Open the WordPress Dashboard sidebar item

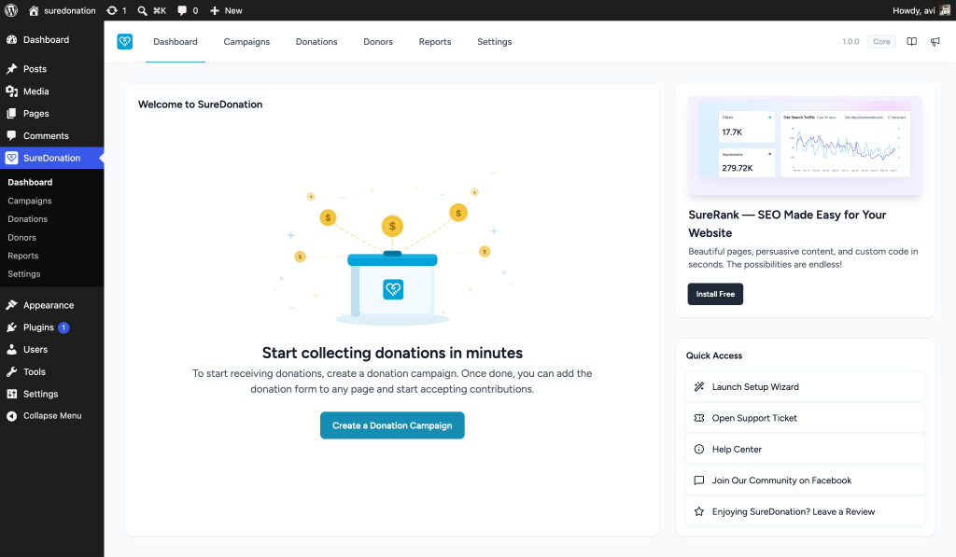[52, 39]
